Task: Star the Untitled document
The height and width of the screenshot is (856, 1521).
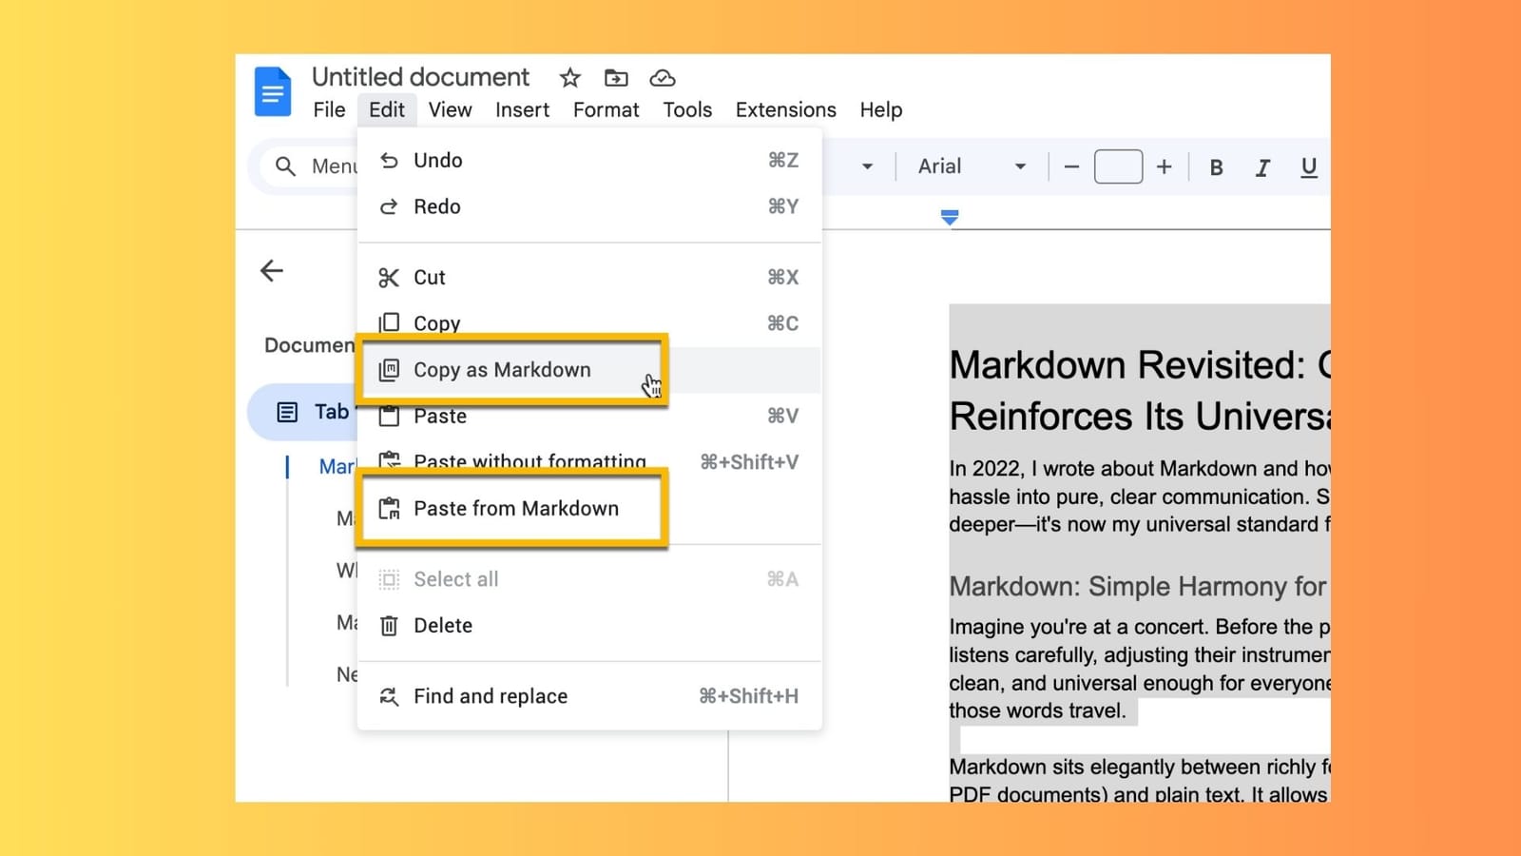Action: tap(569, 77)
